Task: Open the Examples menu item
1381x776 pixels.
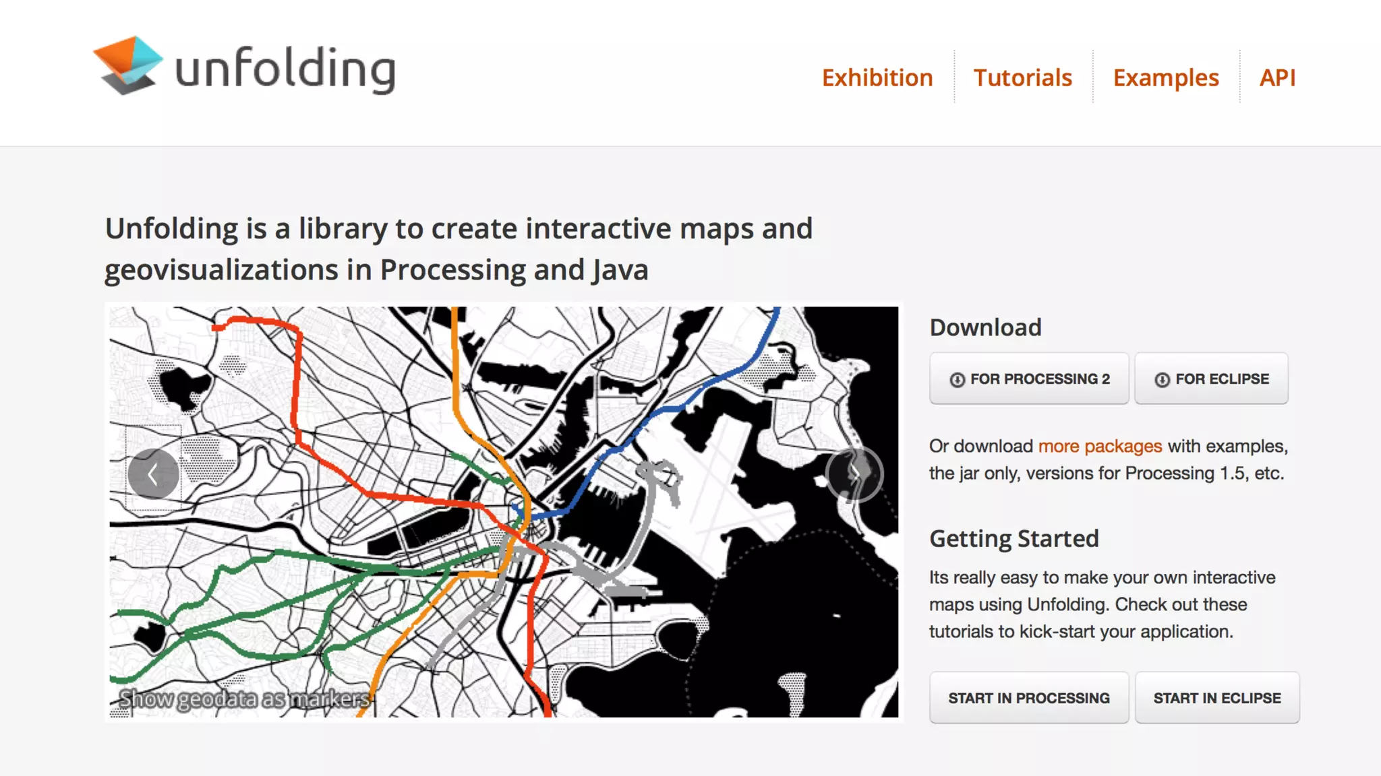Action: coord(1166,78)
